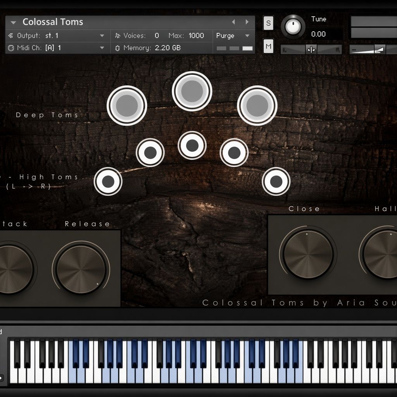Click the volume slider handle
The image size is (397, 397).
coord(380,50)
